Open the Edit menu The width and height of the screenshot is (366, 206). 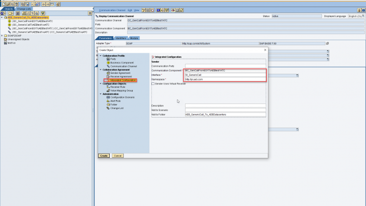tap(130, 10)
